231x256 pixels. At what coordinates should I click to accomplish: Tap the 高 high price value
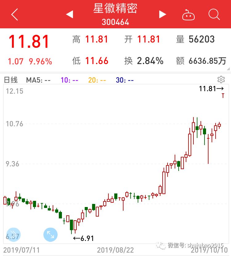pyautogui.click(x=96, y=39)
